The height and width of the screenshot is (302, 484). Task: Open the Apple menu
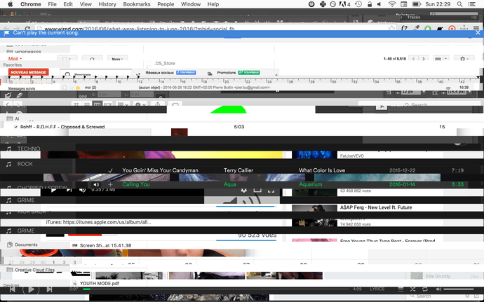(x=11, y=4)
